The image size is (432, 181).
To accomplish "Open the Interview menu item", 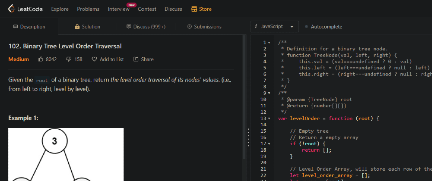I will click(x=118, y=9).
